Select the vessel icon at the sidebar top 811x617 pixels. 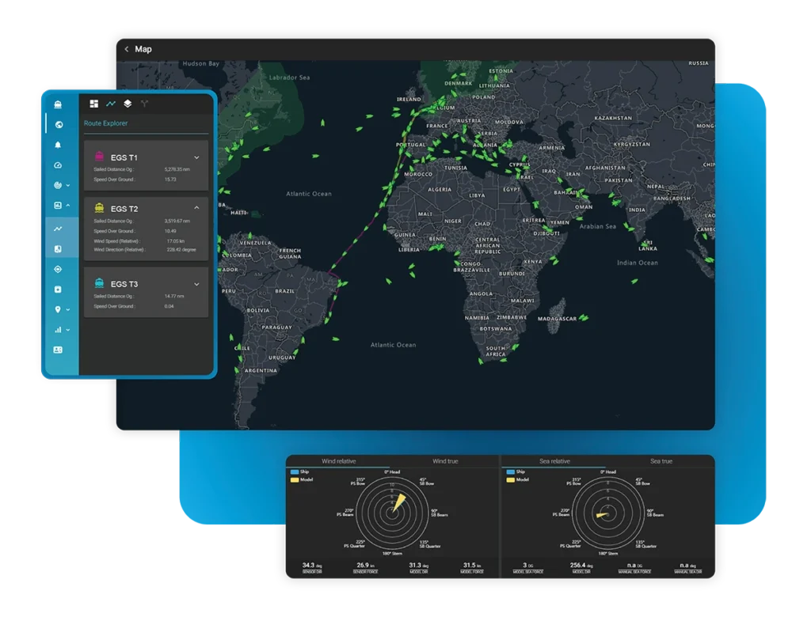click(x=59, y=104)
